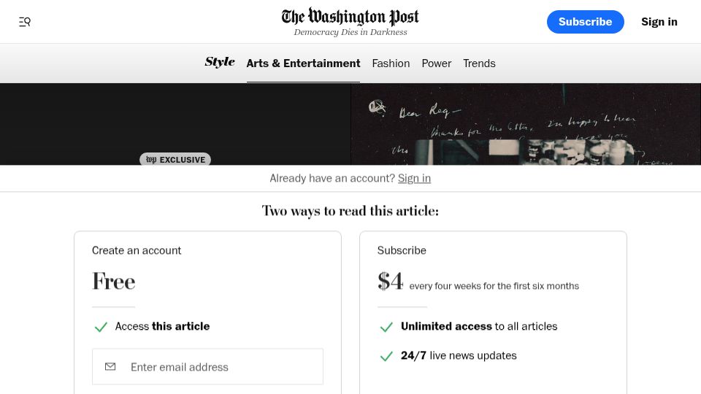Click 'every four weeks for the first six months'

click(x=494, y=286)
